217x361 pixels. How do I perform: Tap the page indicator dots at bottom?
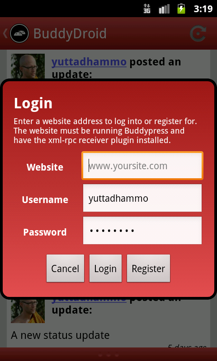108,355
